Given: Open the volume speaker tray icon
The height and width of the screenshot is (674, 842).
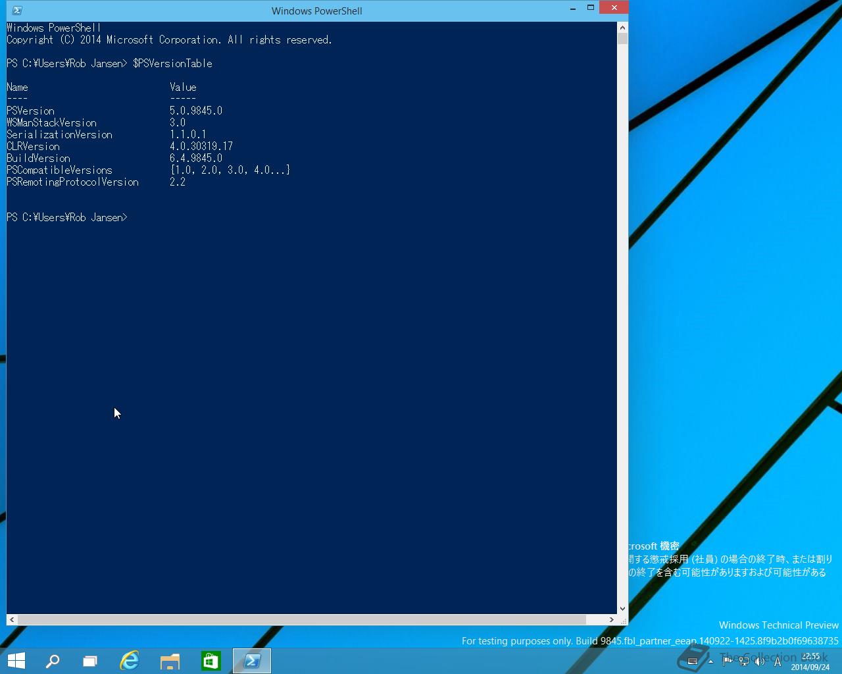Looking at the screenshot, I should click(x=760, y=661).
